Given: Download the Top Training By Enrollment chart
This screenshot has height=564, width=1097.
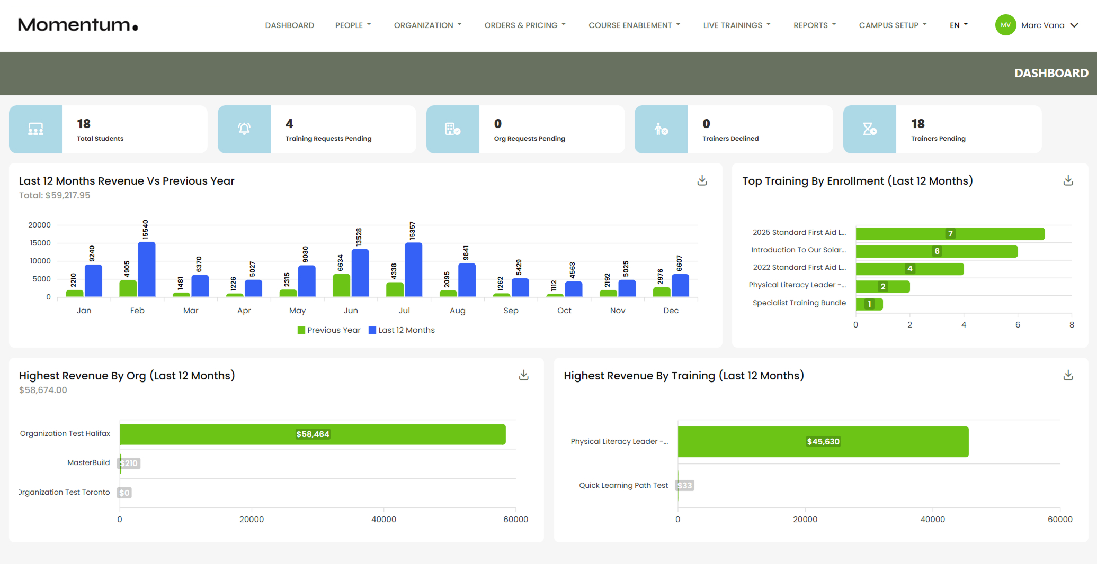Looking at the screenshot, I should click(x=1068, y=180).
